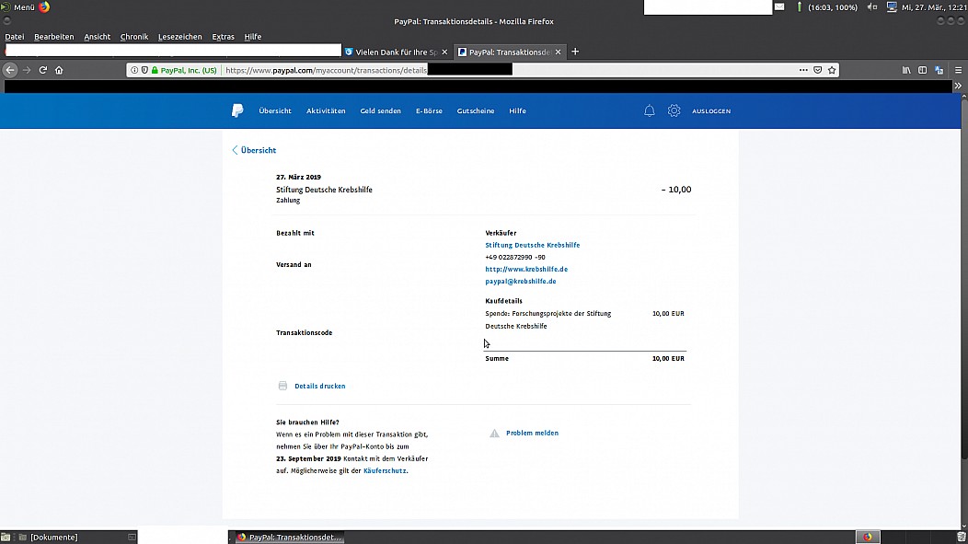Click the Problem melden link
The width and height of the screenshot is (968, 544).
tap(532, 433)
